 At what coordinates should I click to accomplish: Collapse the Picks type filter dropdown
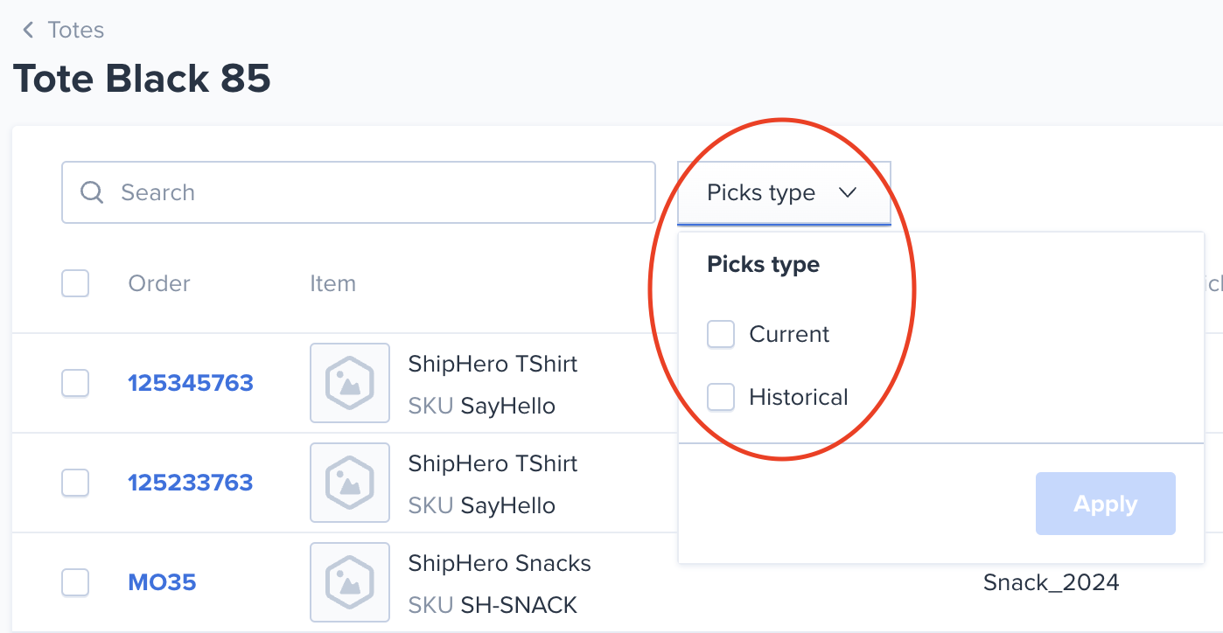click(784, 193)
